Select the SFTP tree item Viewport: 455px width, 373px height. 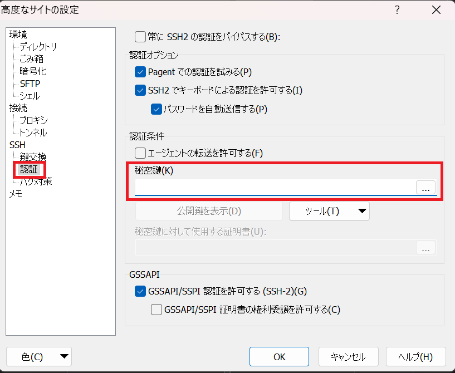click(30, 84)
